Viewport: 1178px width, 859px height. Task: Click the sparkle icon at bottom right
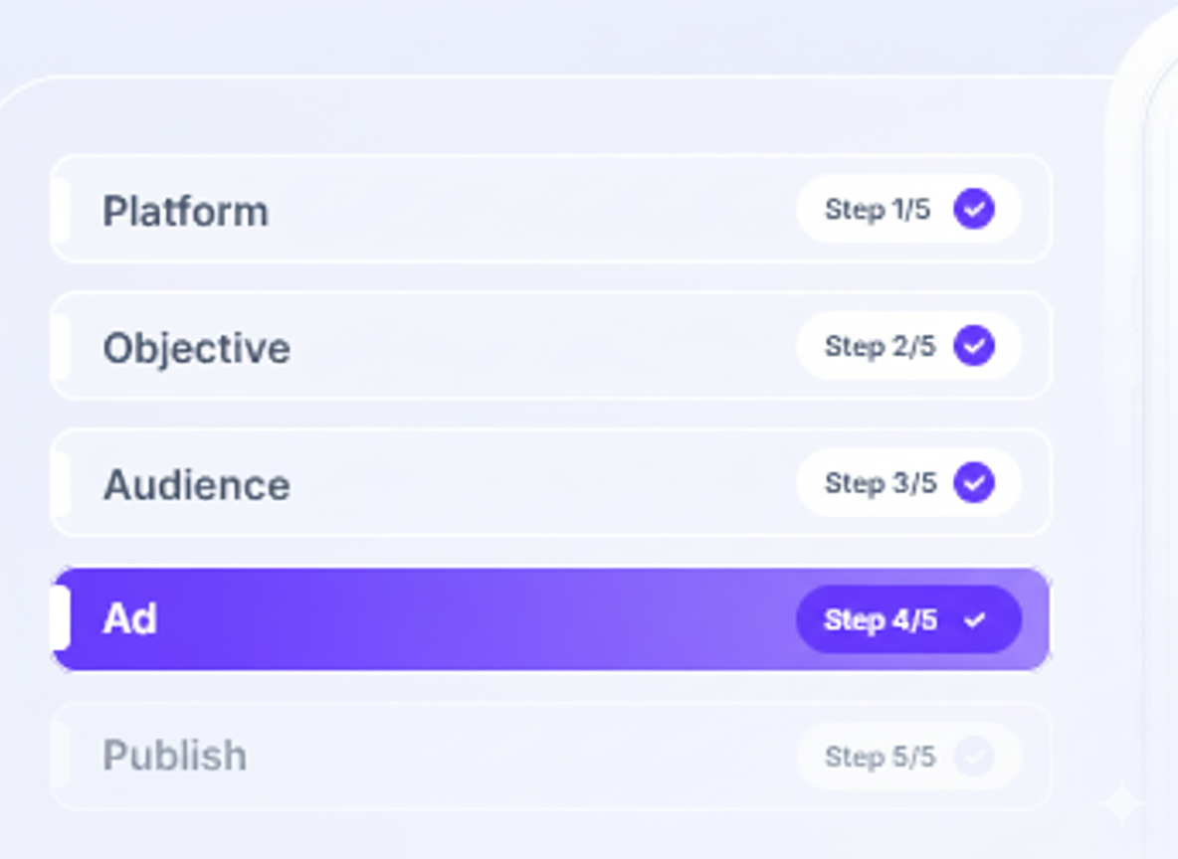point(1120,803)
